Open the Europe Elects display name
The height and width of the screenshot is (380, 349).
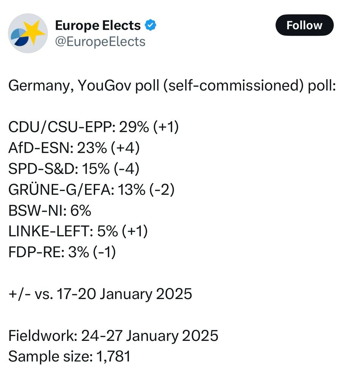[98, 25]
